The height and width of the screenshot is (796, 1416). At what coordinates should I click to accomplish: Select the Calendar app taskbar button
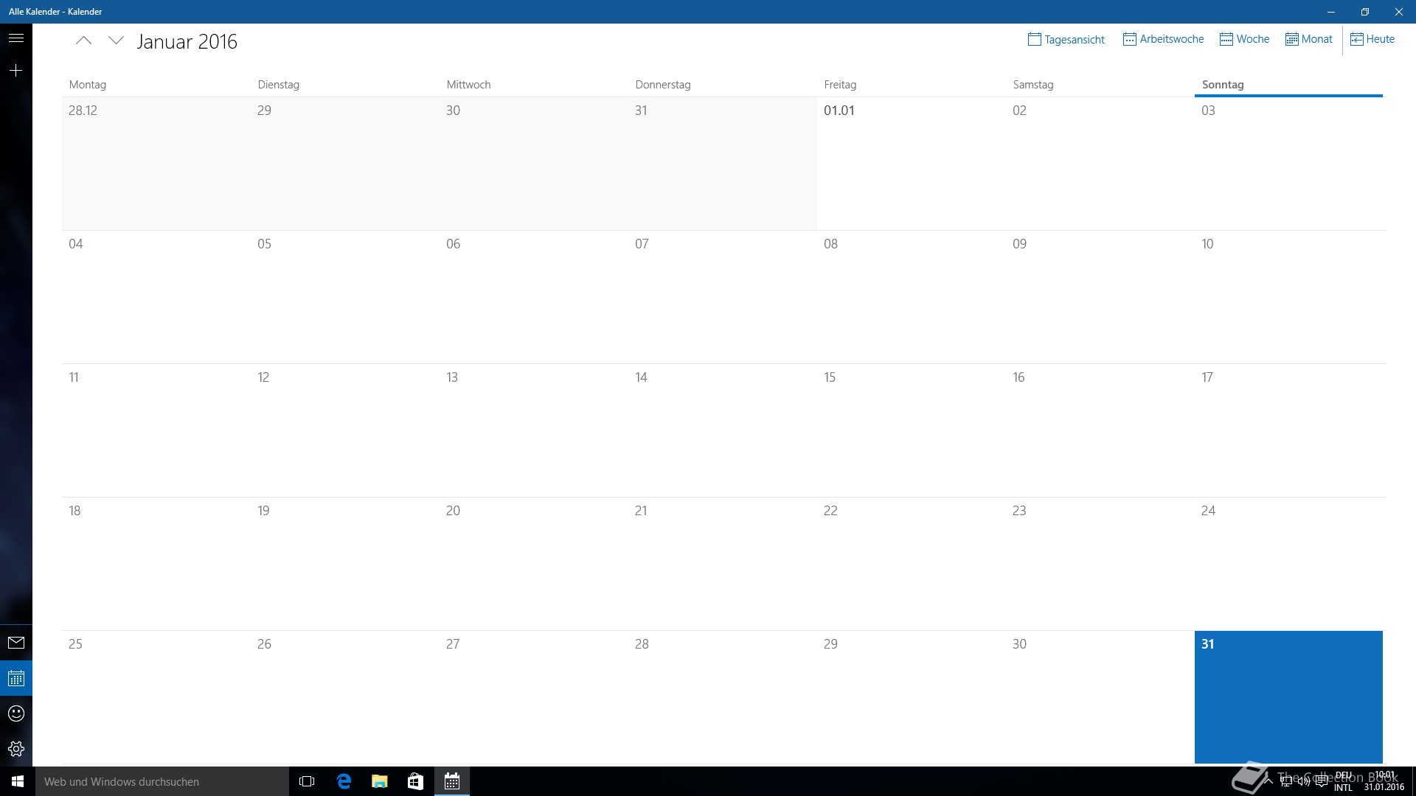pyautogui.click(x=452, y=781)
